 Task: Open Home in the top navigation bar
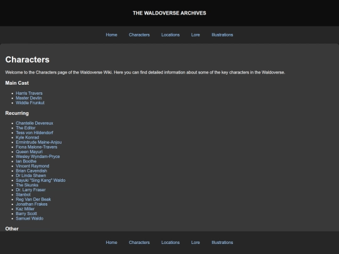(111, 34)
